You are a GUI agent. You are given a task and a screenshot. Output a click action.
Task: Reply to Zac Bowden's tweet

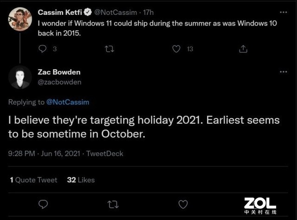tap(43, 203)
